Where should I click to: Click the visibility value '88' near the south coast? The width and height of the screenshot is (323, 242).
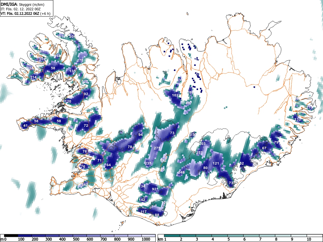point(157,215)
